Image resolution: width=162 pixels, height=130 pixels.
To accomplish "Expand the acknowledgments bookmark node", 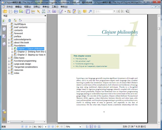I will (x=9, y=40).
